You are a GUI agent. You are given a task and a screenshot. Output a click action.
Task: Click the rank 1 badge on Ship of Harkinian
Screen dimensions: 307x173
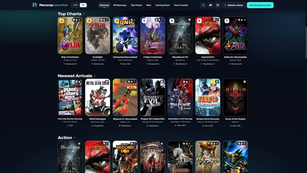click(61, 21)
